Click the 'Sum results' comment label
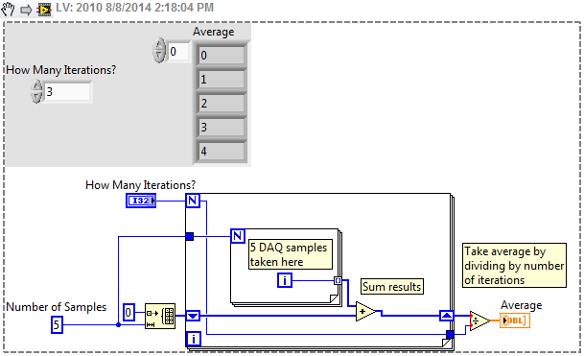This screenshot has width=584, height=356. [x=392, y=287]
